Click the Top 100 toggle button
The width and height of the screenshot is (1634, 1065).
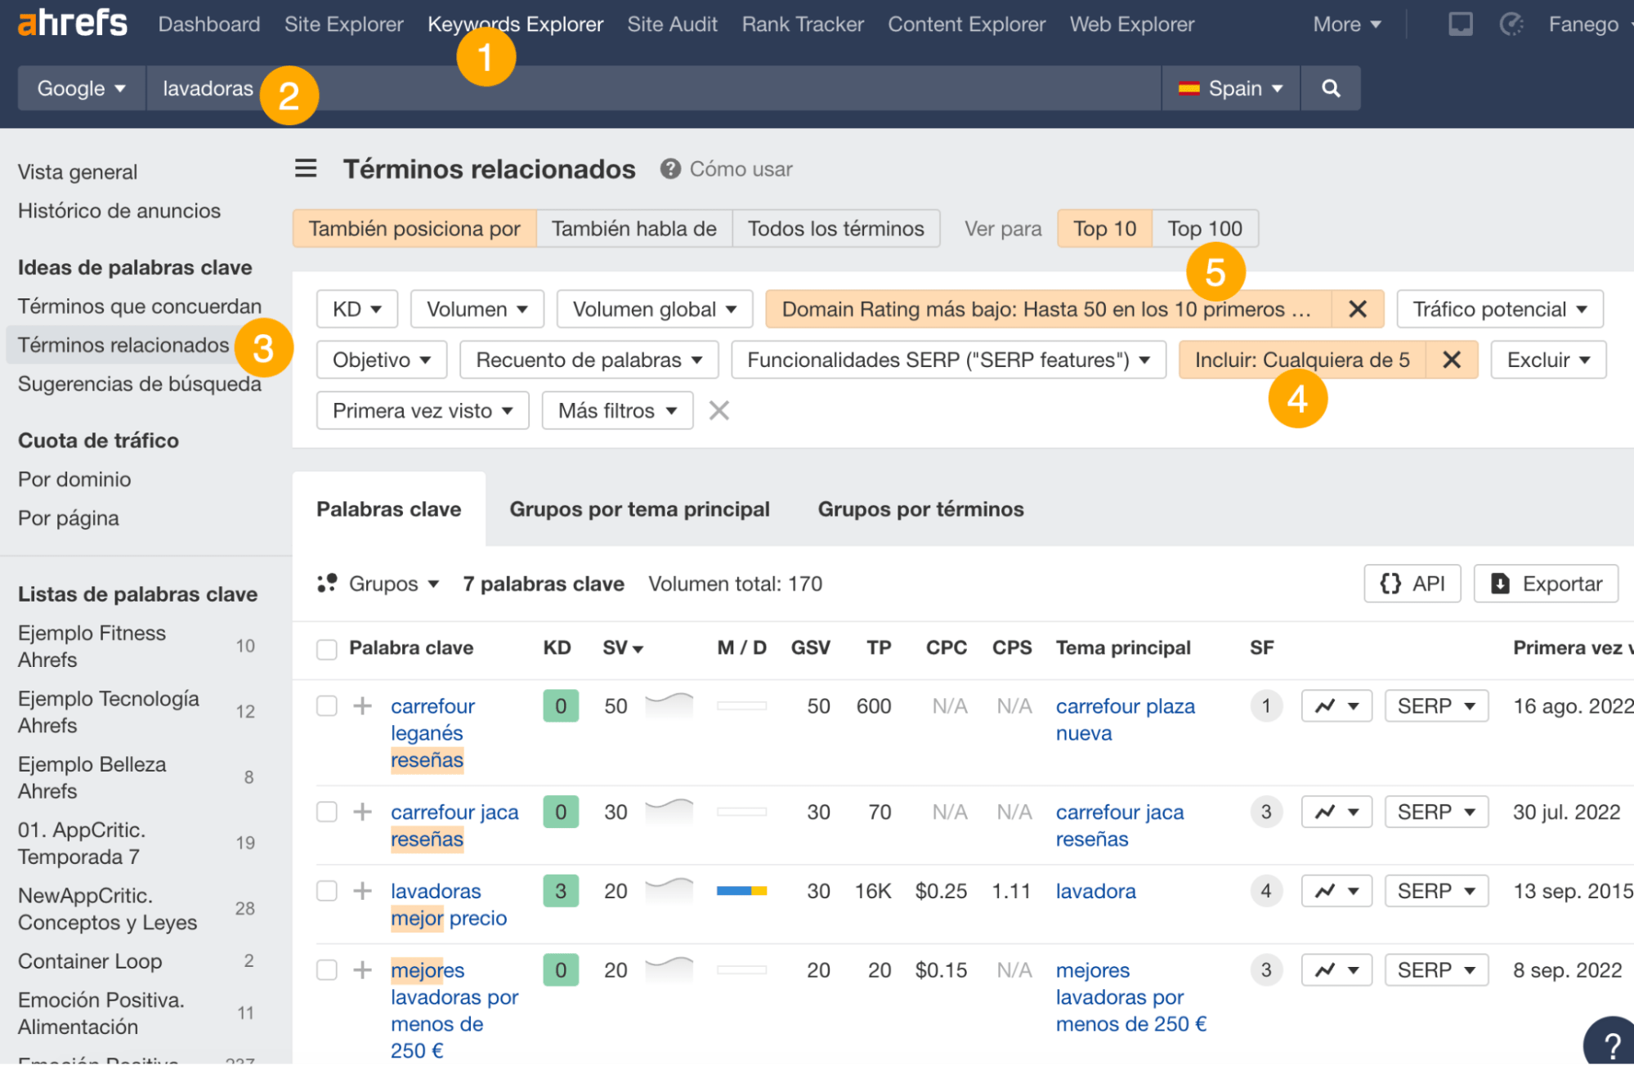pyautogui.click(x=1205, y=227)
